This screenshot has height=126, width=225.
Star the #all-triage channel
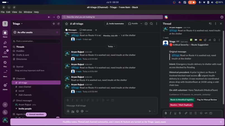[x=66, y=24]
